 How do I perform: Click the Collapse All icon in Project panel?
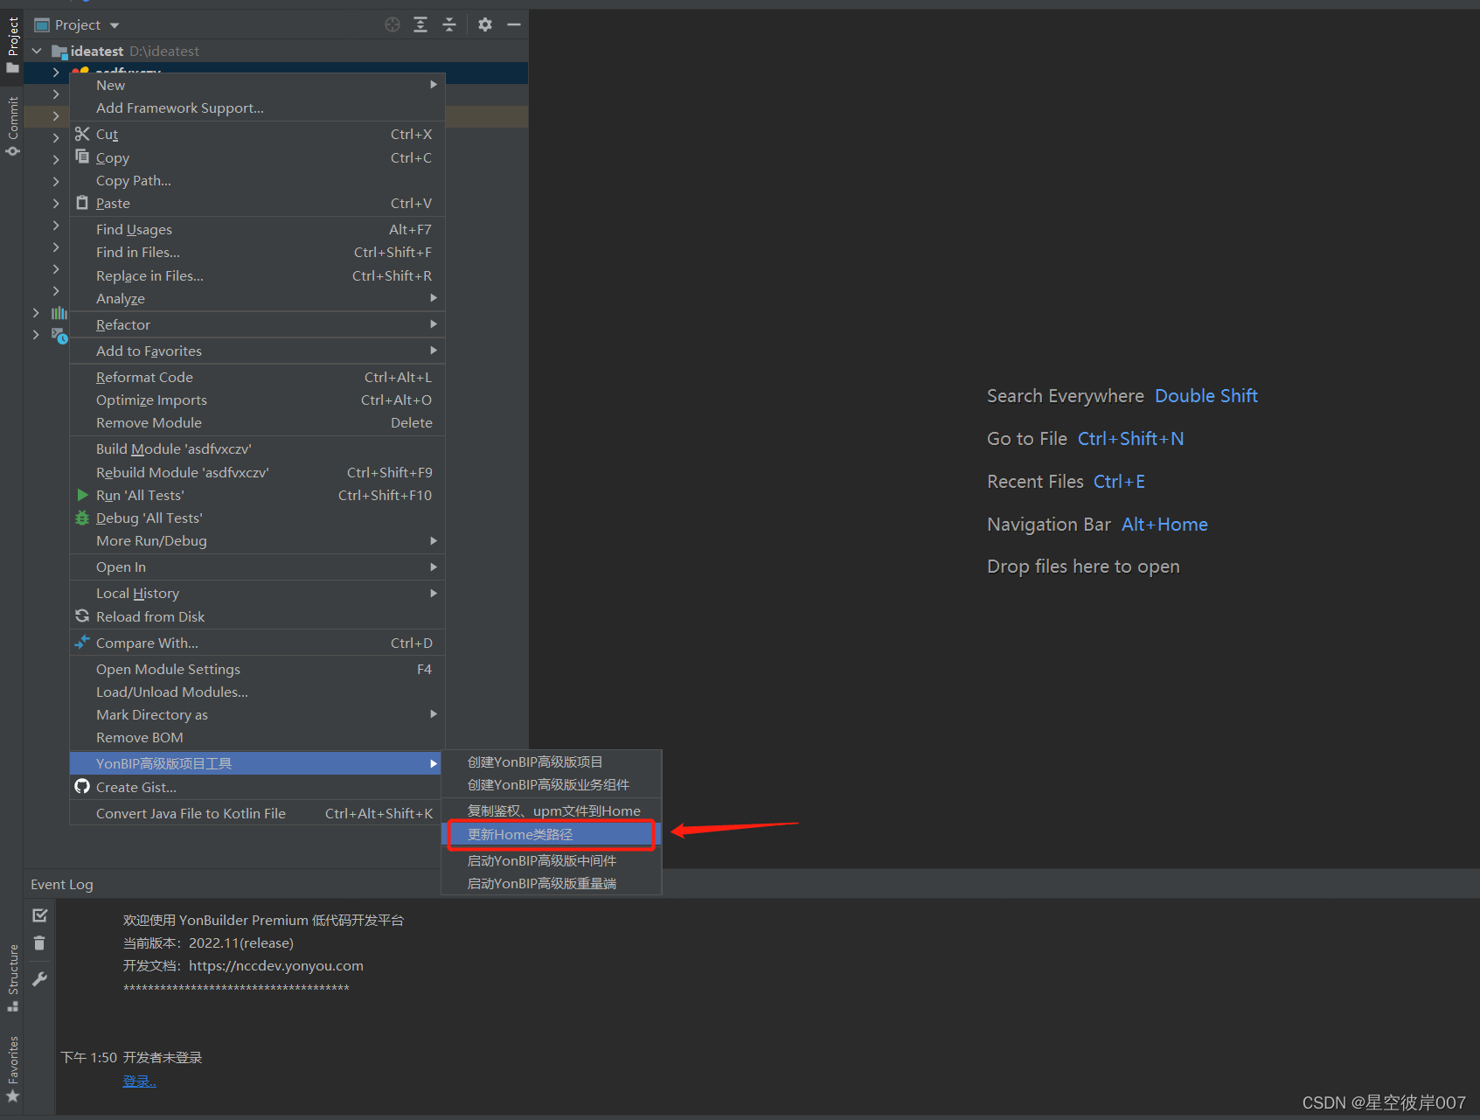(449, 24)
